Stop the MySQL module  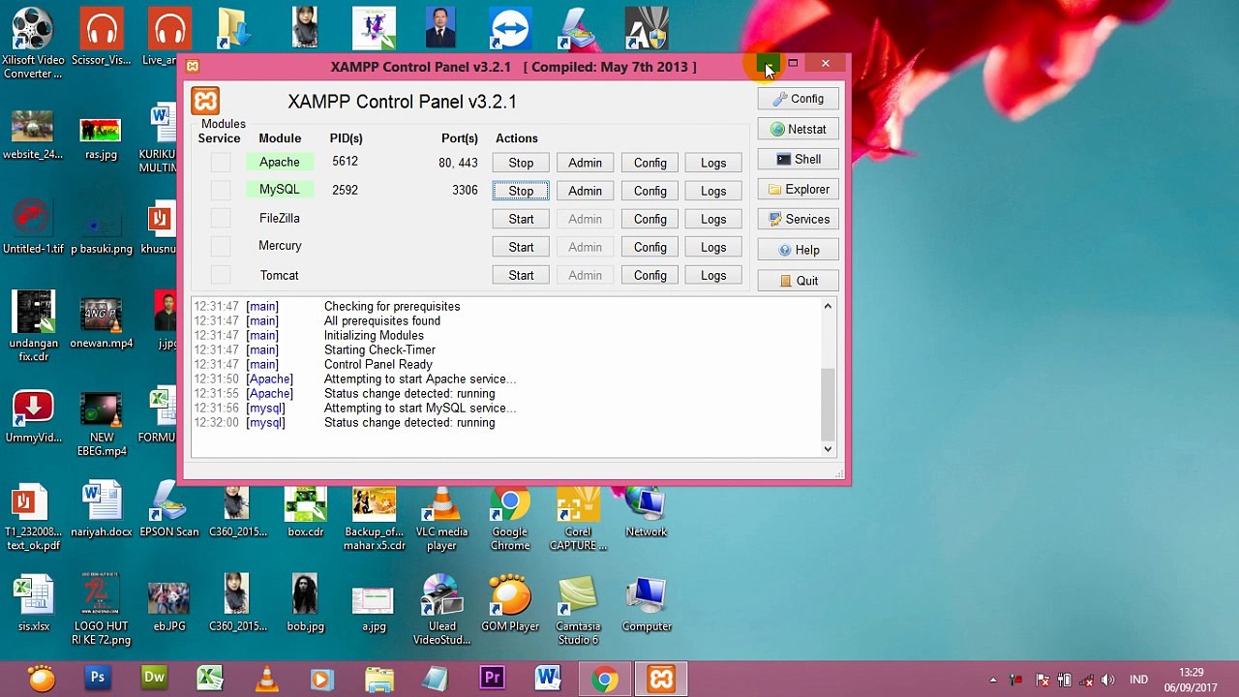521,191
